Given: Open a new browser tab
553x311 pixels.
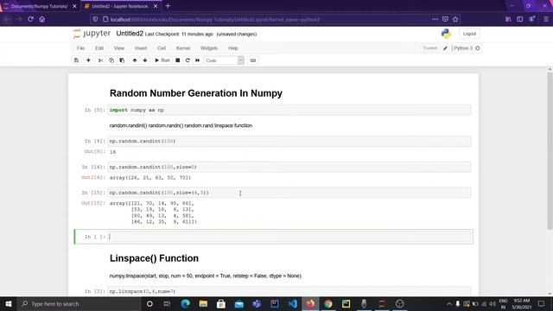Looking at the screenshot, I should click(x=168, y=6).
